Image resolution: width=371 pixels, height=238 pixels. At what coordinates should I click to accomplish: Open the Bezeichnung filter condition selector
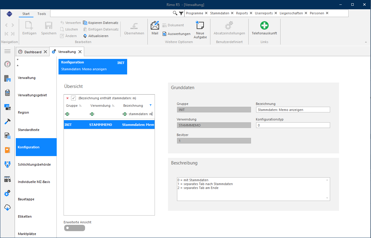click(125, 114)
